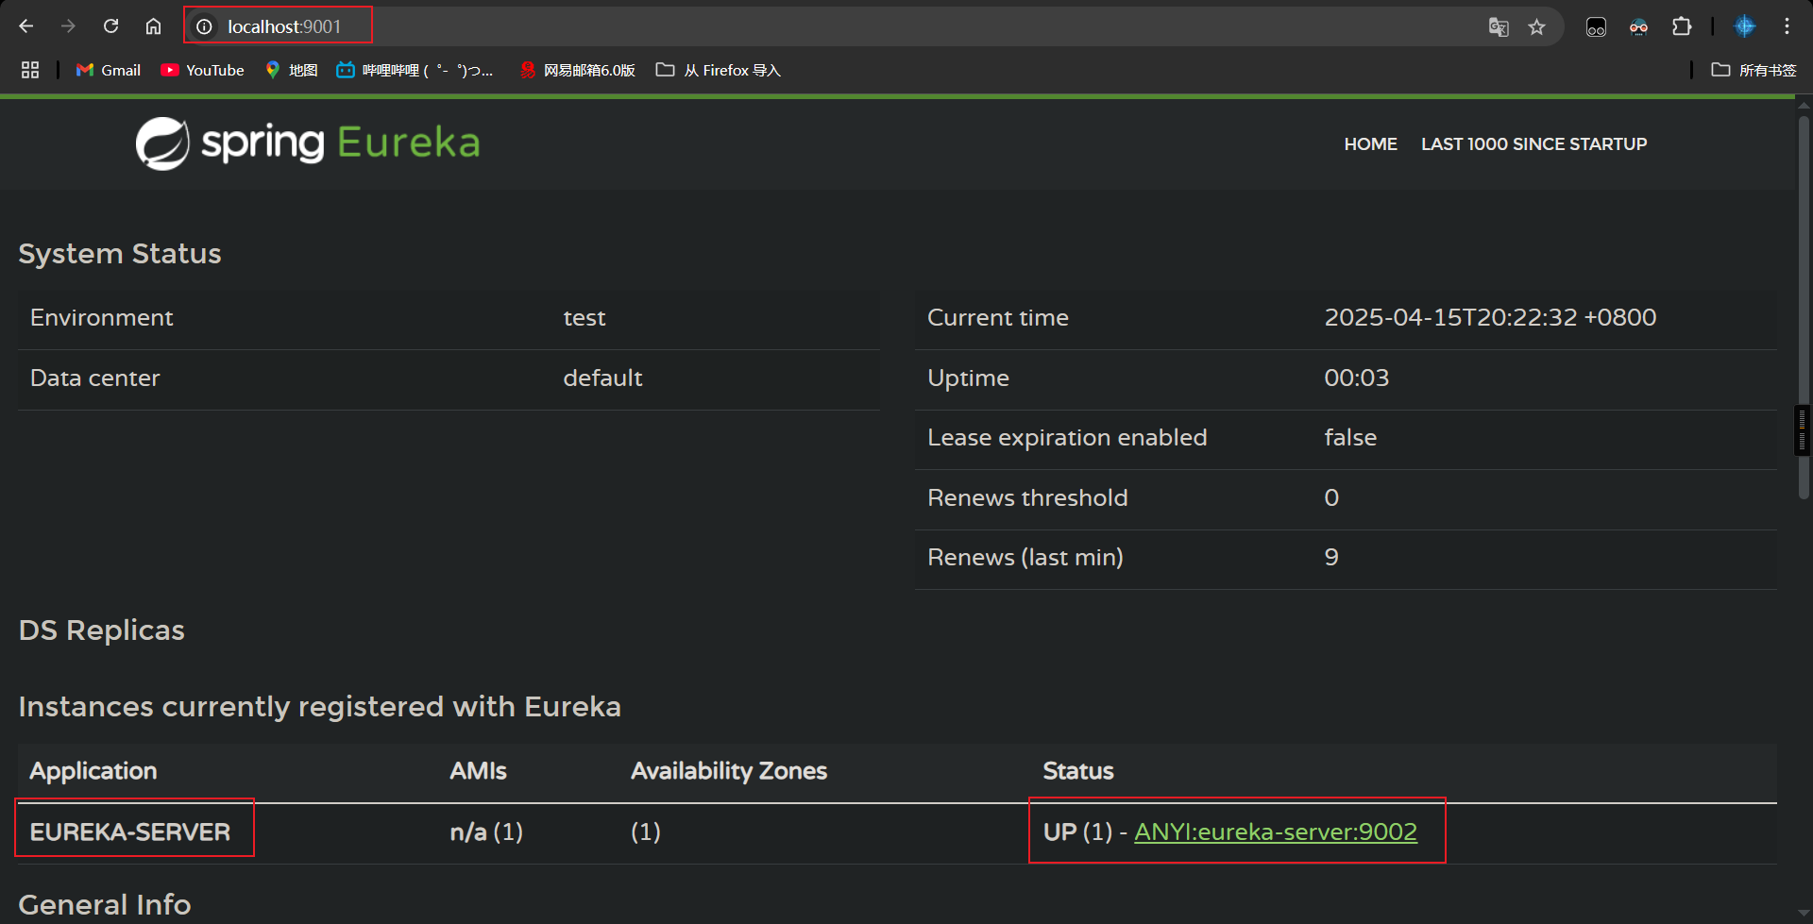Open the Gmail bookmark

tap(109, 70)
